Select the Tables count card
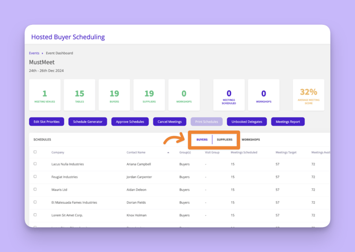Screen dimensions: 355x252 tap(79, 95)
